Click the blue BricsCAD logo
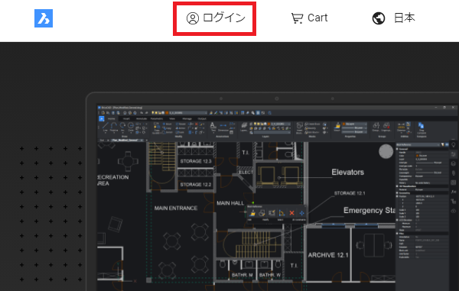Screen dimensions: 459x291 click(44, 18)
